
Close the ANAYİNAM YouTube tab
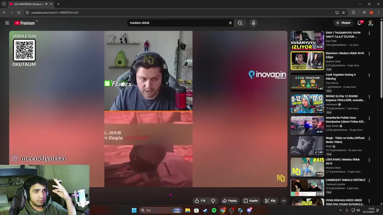tap(51, 4)
